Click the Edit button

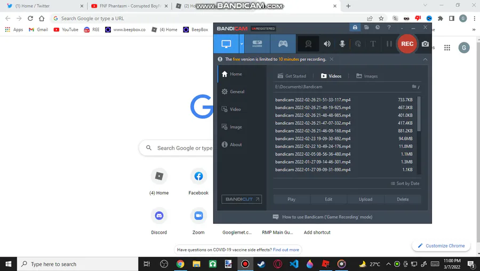[x=329, y=200]
